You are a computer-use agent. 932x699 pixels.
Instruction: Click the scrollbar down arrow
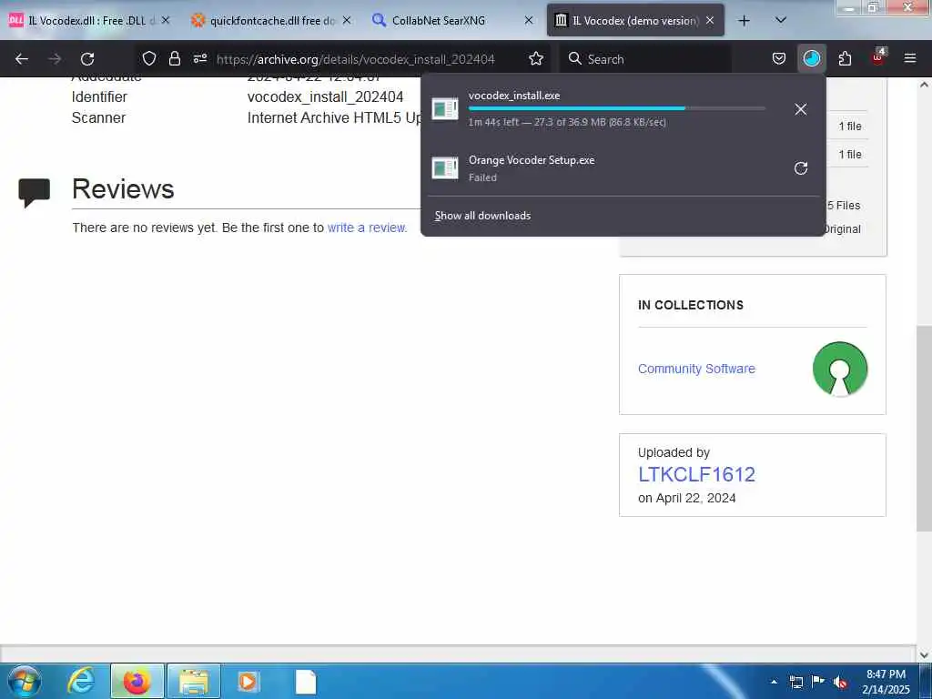pyautogui.click(x=924, y=655)
